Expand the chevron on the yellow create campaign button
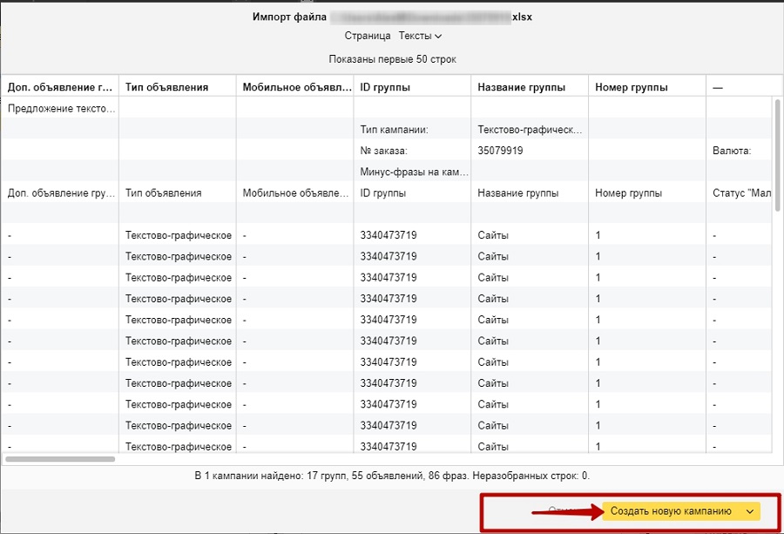Image resolution: width=784 pixels, height=534 pixels. pyautogui.click(x=750, y=511)
